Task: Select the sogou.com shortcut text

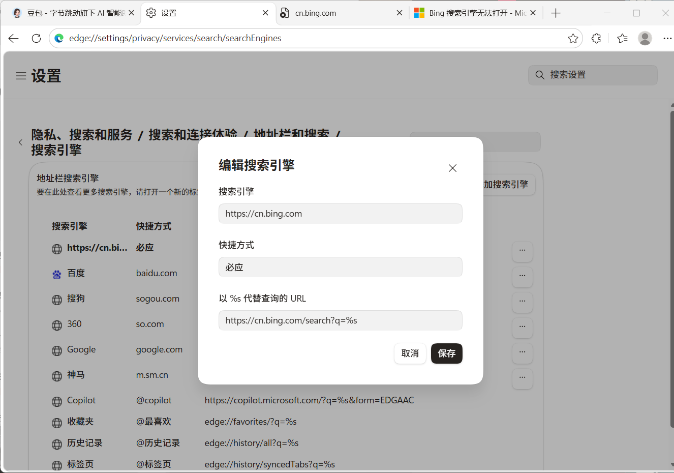Action: pyautogui.click(x=158, y=299)
